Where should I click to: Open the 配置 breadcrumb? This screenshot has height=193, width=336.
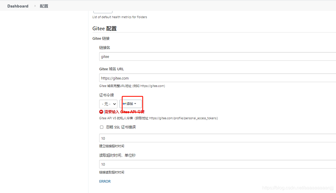click(44, 6)
